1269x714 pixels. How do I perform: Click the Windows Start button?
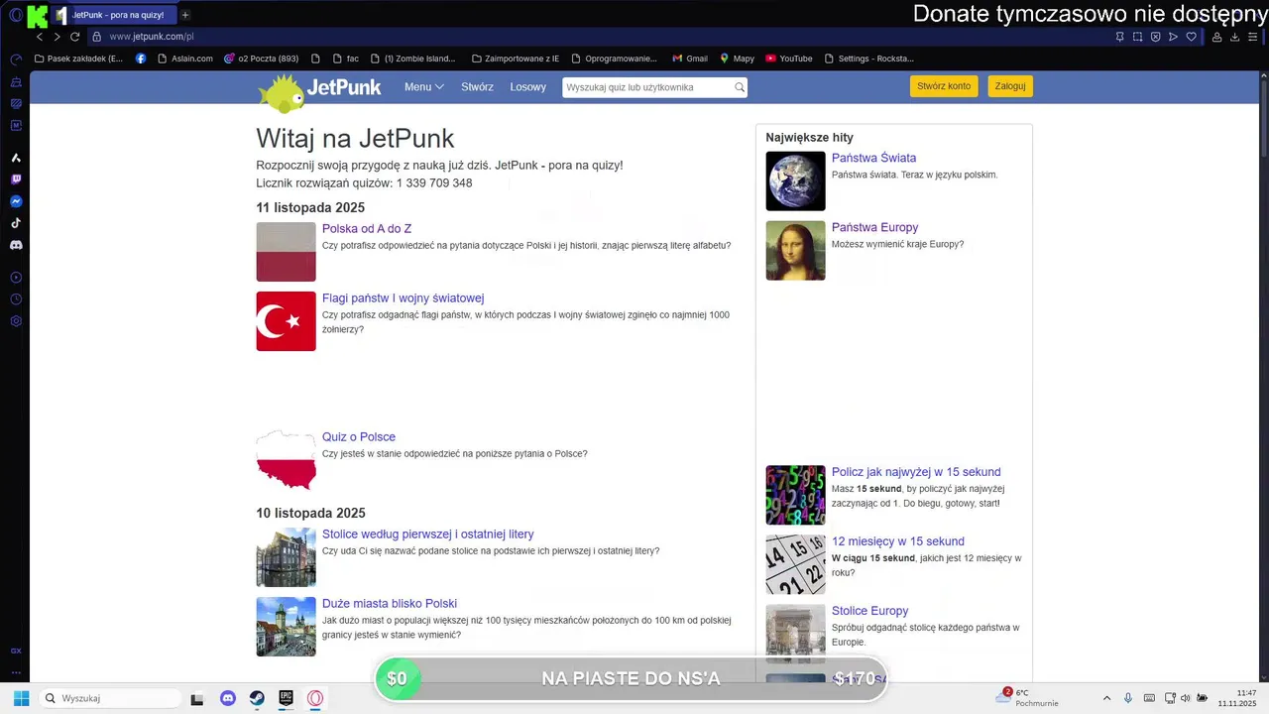coord(21,698)
